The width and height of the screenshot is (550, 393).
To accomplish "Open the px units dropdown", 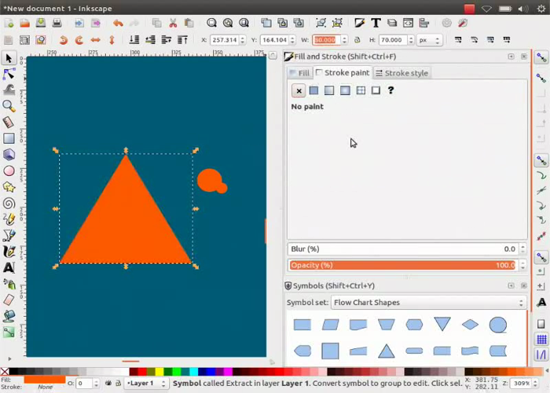I will click(x=427, y=39).
